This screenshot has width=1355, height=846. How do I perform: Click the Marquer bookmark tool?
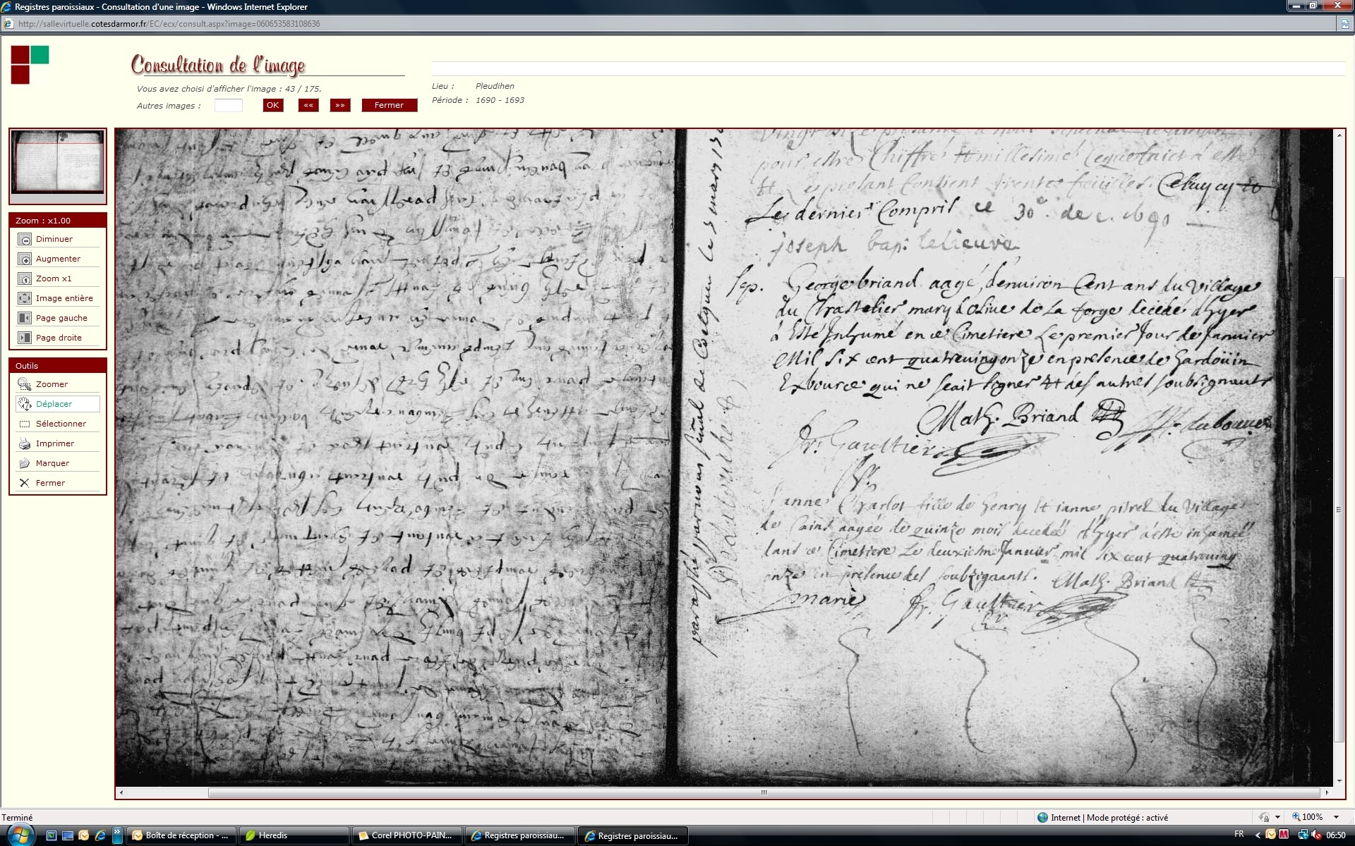25,463
